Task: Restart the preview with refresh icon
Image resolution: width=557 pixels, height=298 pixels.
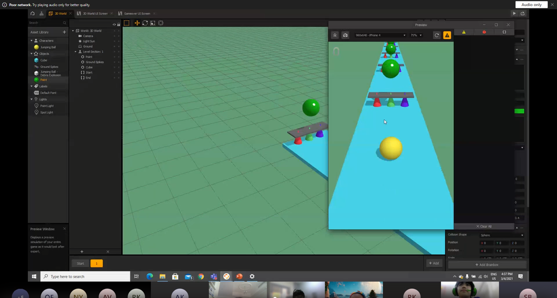Action: [437, 35]
